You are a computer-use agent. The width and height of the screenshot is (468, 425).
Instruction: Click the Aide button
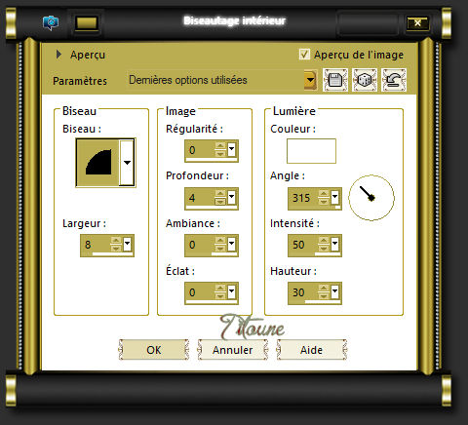click(x=311, y=350)
